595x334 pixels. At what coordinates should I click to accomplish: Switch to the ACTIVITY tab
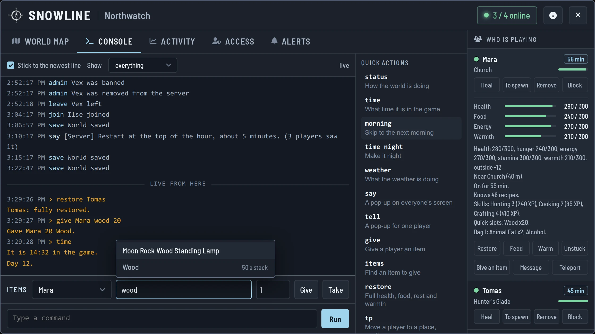pos(172,41)
